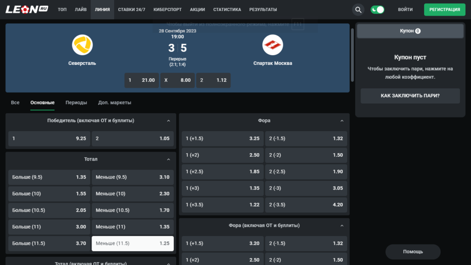Select OT handicap 1 (+1.5) at 3.20
This screenshot has height=265, width=471.
[223, 243]
